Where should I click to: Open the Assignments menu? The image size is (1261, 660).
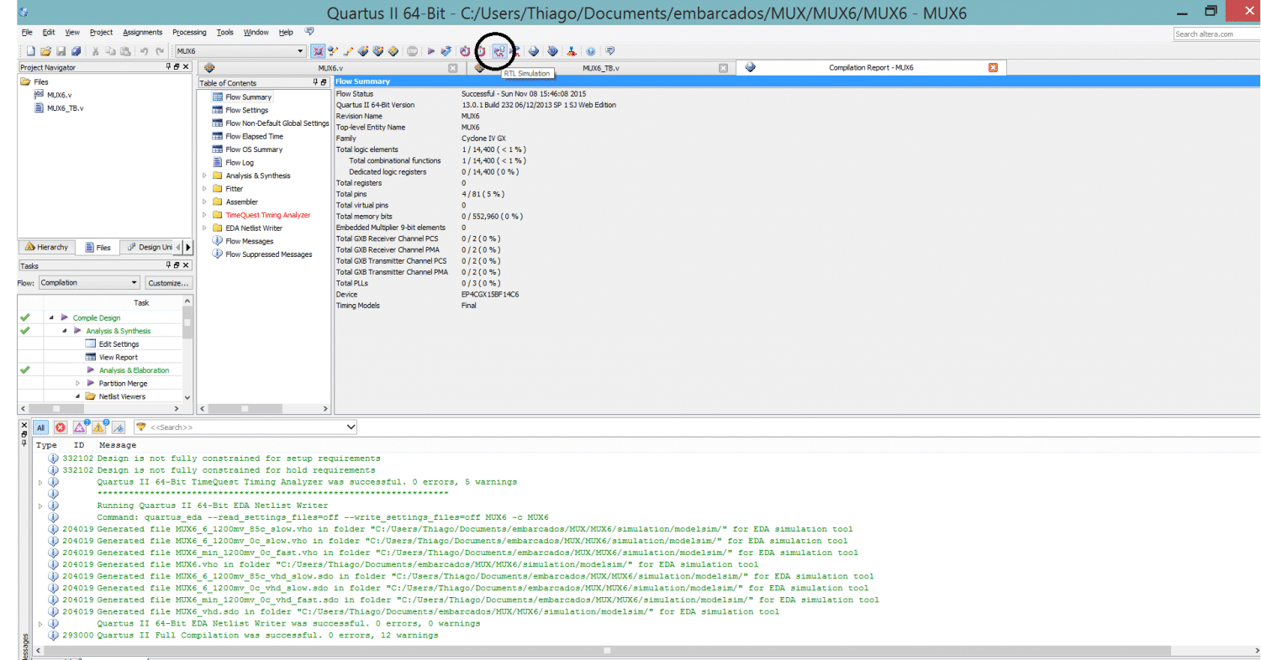pos(143,32)
